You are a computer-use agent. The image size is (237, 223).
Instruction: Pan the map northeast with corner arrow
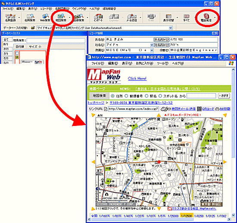(225, 115)
